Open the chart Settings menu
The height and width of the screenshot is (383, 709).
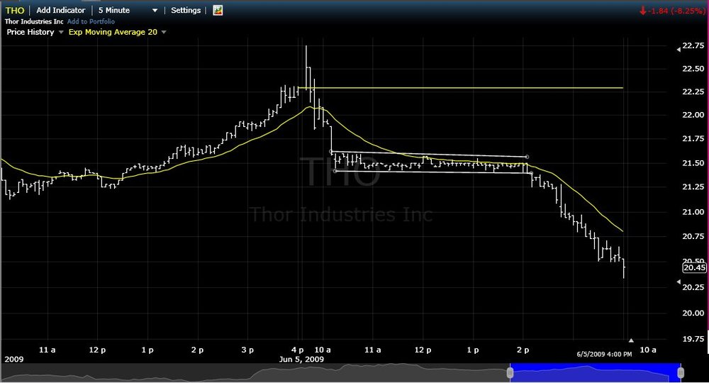(x=185, y=10)
